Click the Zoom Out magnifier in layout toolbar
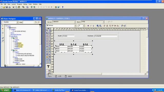 point(100,26)
